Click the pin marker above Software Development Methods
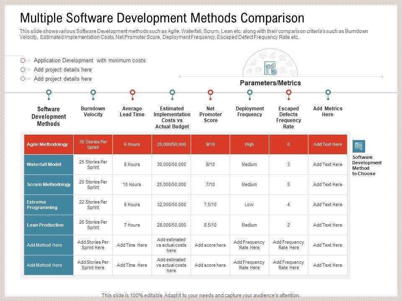Image resolution: width=402 pixels, height=301 pixels. click(49, 92)
